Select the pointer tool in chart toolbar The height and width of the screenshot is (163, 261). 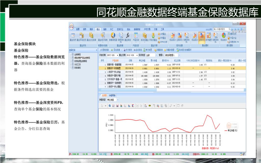(102, 106)
